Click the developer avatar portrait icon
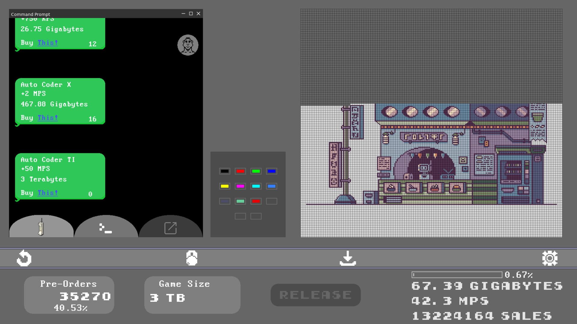This screenshot has height=324, width=577. pyautogui.click(x=188, y=45)
